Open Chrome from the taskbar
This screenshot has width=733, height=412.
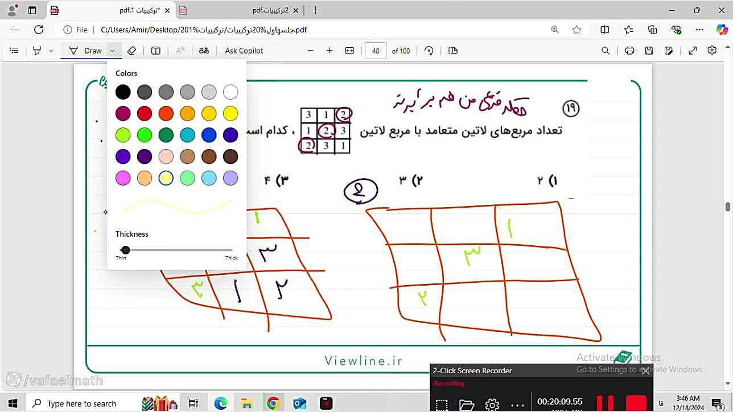273,403
